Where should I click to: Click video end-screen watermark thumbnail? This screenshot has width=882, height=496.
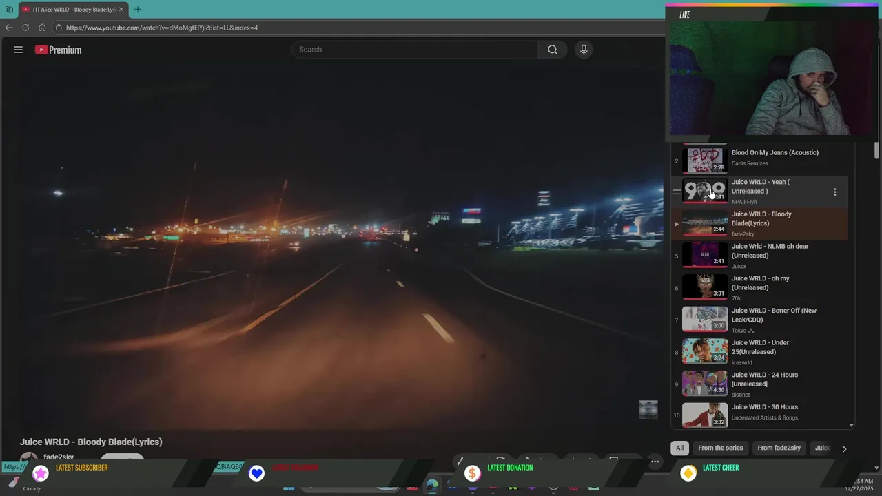[648, 409]
